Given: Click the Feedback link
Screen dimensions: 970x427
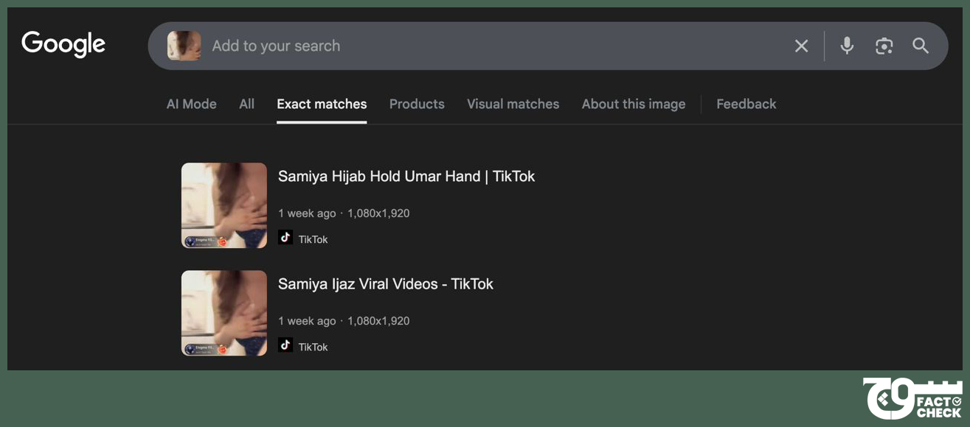Looking at the screenshot, I should pyautogui.click(x=746, y=104).
